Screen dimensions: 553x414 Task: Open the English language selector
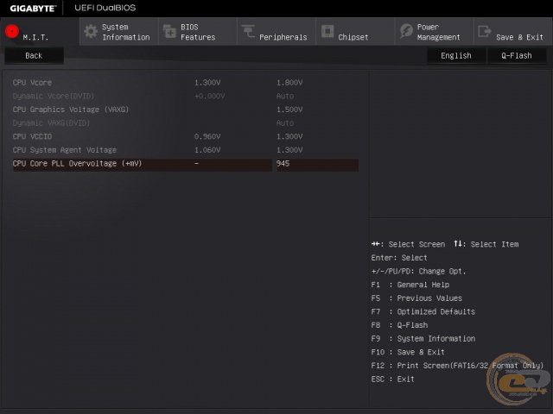coord(455,55)
